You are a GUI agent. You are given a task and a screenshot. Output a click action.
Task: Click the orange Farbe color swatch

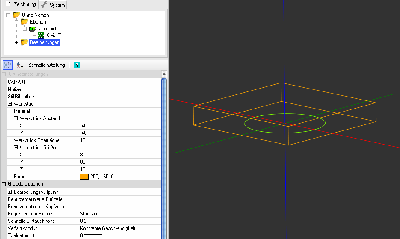coord(84,177)
